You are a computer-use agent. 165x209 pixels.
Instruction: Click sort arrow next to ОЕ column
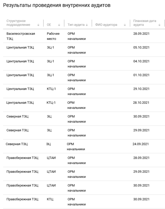pyautogui.click(x=59, y=25)
